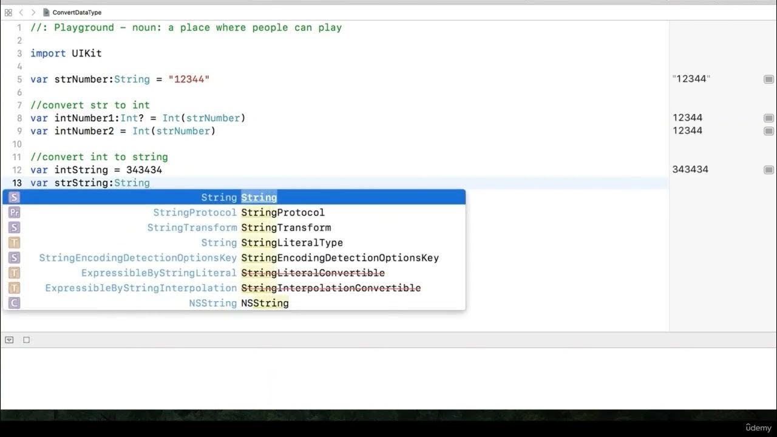Show Quick Look for the intNumber2 result
This screenshot has width=777, height=437.
769,131
